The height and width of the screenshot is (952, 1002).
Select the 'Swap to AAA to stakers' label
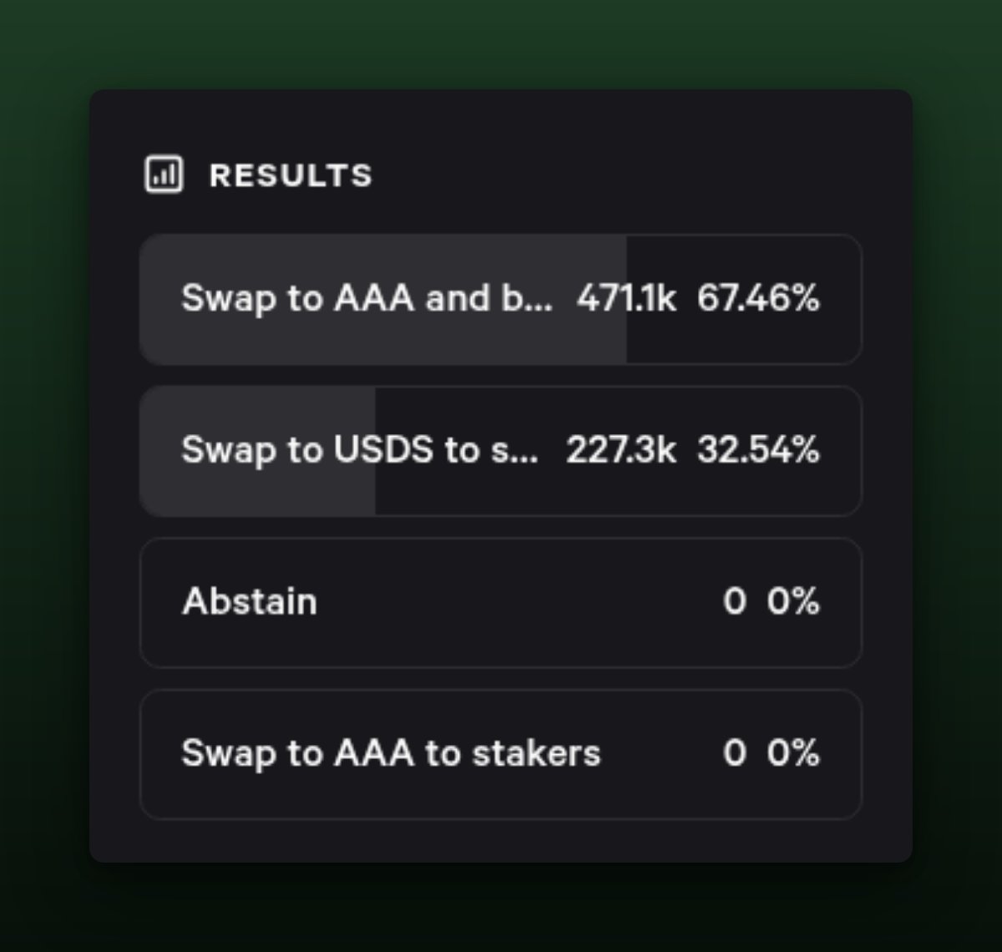tap(391, 752)
